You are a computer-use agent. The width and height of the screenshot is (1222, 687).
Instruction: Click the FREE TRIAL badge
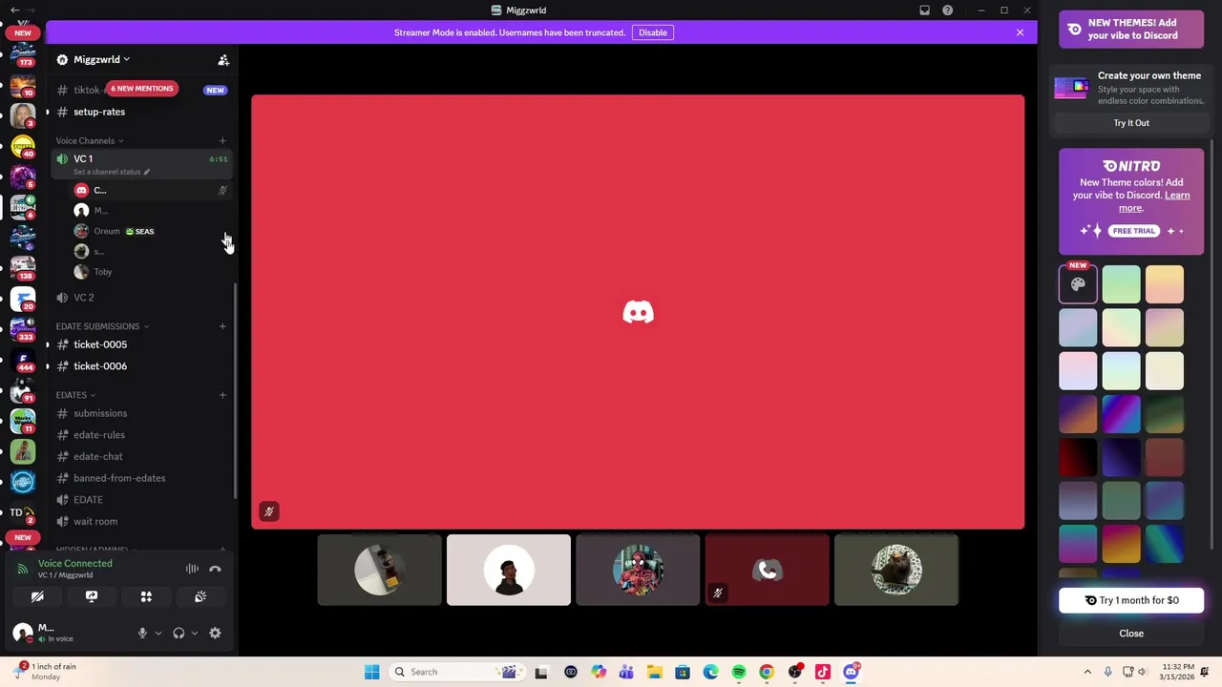pyautogui.click(x=1134, y=231)
